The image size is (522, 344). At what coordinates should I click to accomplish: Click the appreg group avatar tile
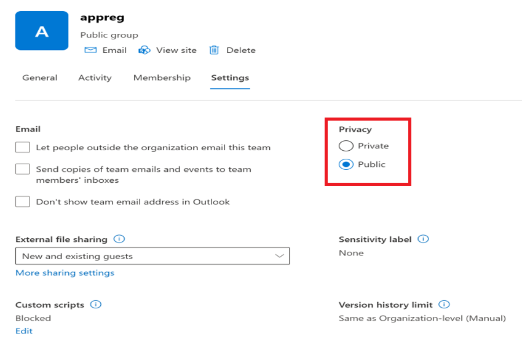(x=42, y=31)
